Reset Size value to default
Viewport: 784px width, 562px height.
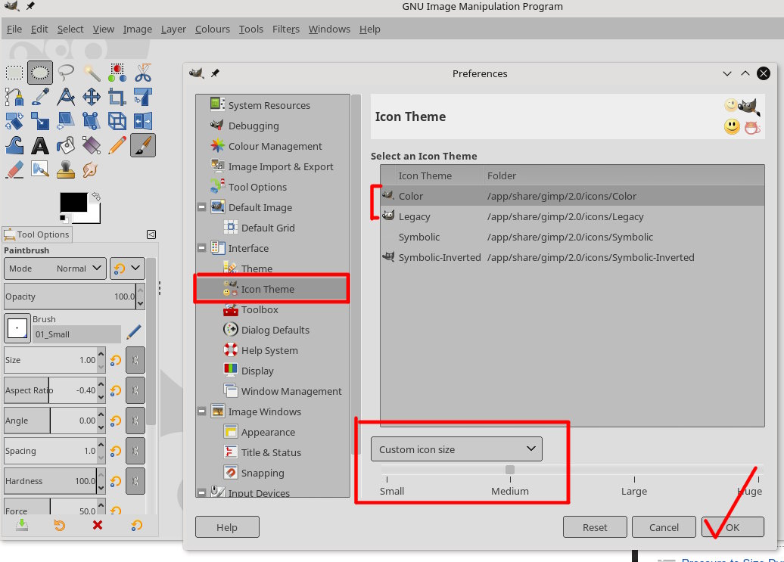(116, 360)
